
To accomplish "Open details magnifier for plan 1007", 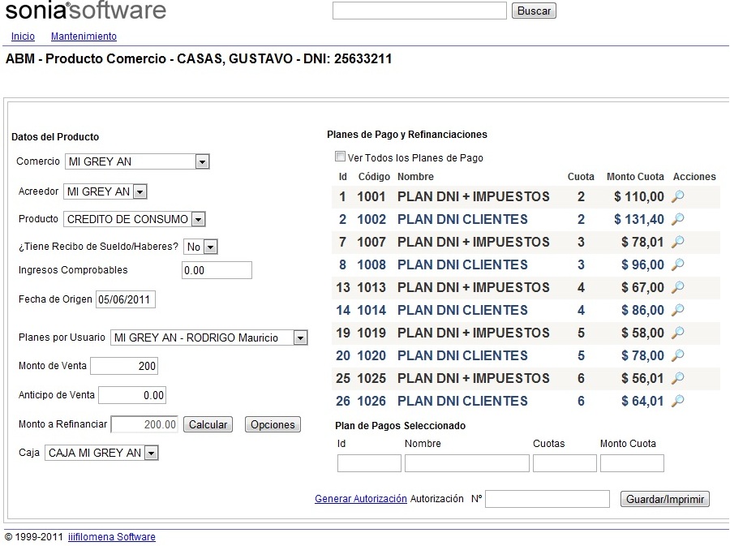I will point(678,242).
